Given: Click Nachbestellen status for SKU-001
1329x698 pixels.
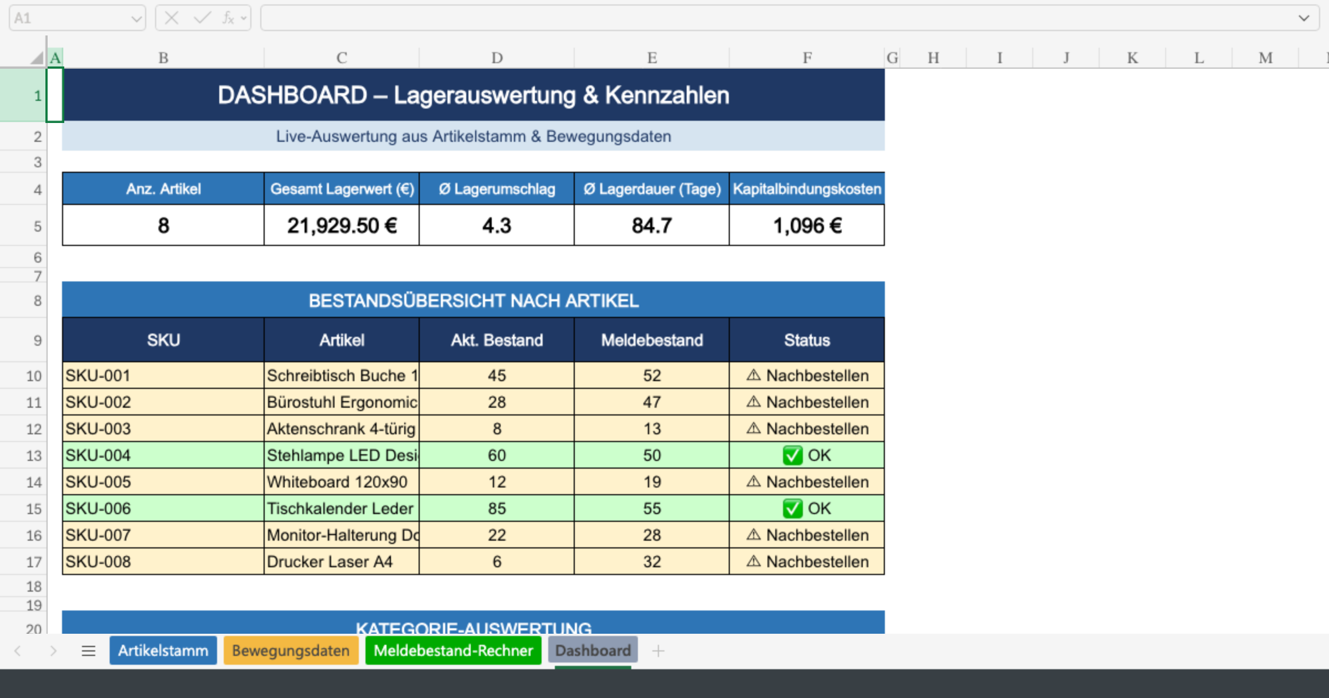Looking at the screenshot, I should [807, 376].
